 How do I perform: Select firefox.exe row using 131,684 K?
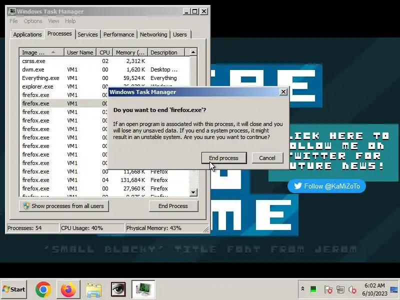pos(104,180)
